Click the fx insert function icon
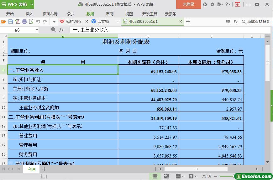 (61, 30)
